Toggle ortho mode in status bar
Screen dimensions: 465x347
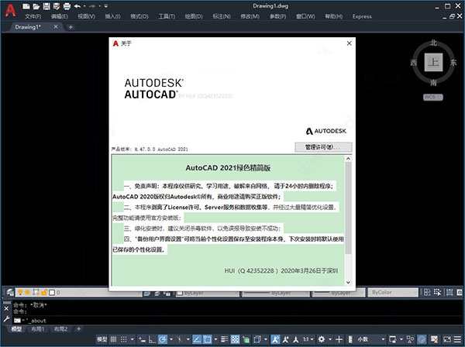tap(152, 339)
